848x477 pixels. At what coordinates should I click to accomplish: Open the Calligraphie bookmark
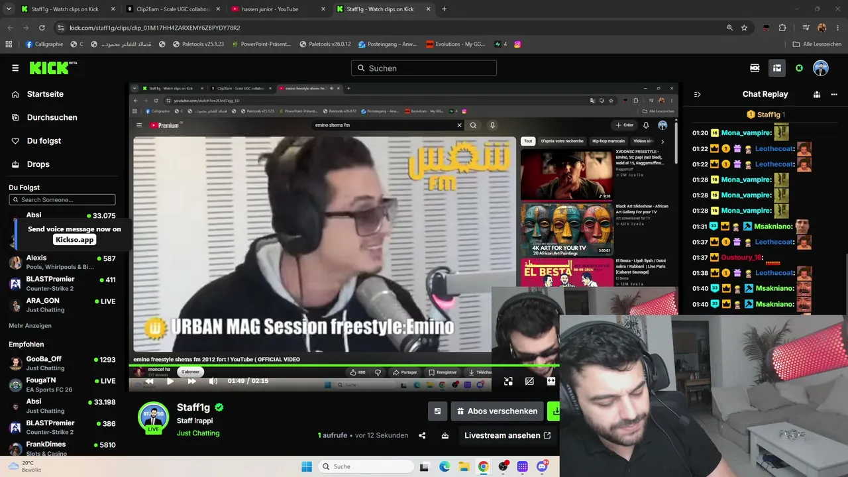click(x=44, y=44)
